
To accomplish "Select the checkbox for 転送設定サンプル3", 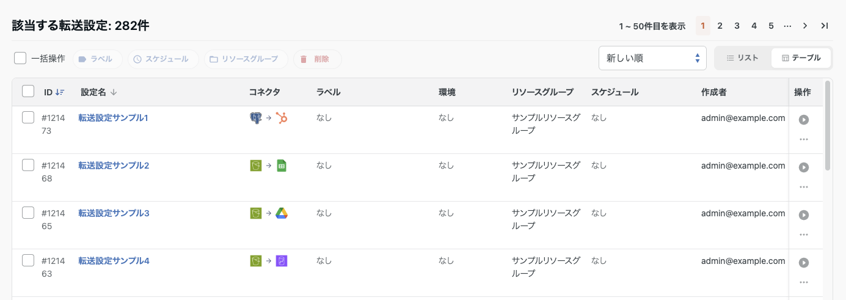I will pyautogui.click(x=28, y=213).
